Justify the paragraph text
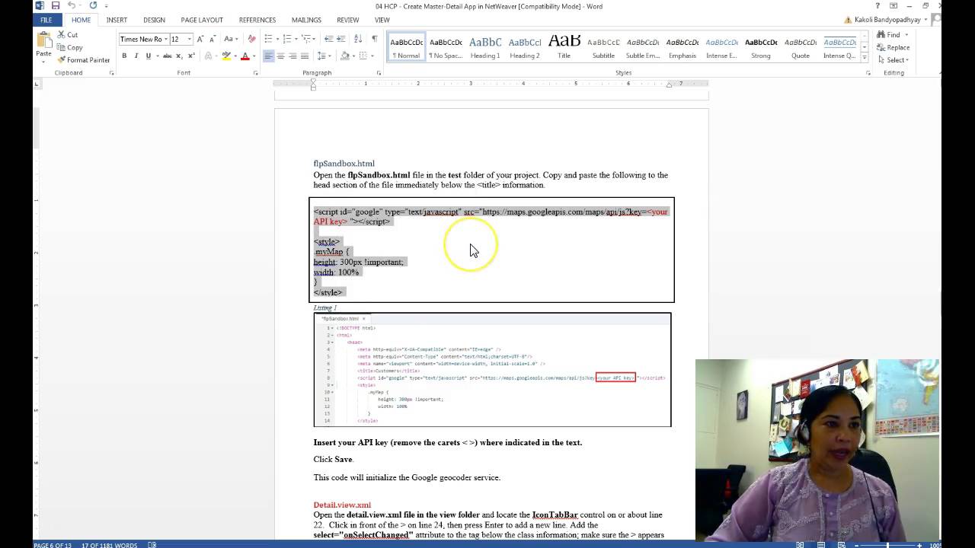The image size is (975, 548). click(305, 56)
